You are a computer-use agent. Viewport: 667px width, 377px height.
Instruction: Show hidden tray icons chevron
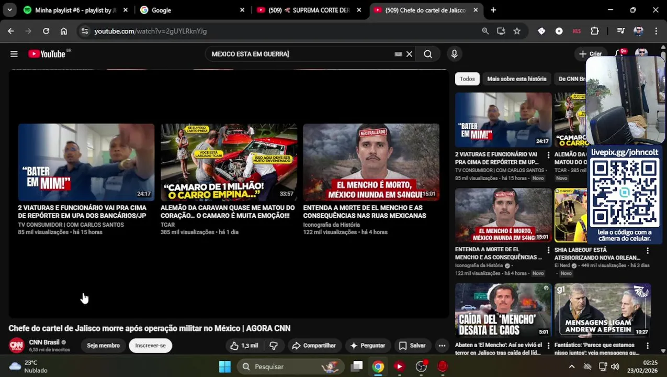[x=571, y=367]
